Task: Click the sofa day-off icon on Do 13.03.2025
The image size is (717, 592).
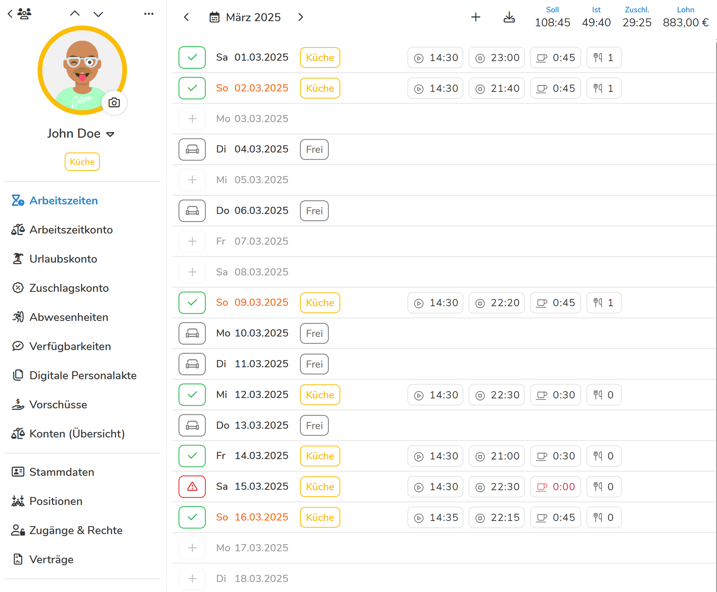Action: (192, 425)
